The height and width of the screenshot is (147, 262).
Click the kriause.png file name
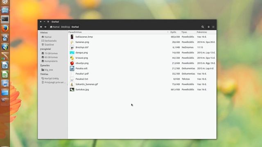point(82,58)
